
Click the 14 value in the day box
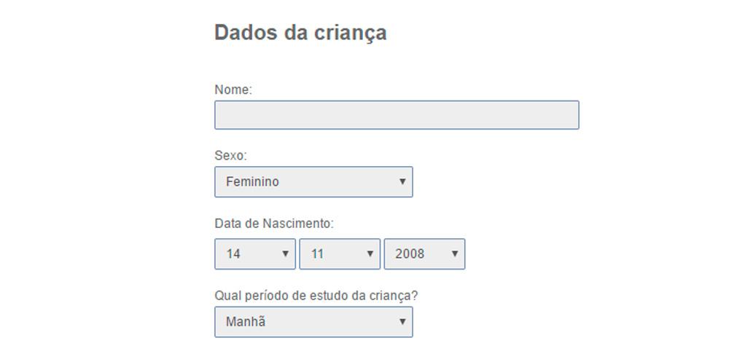[x=233, y=254]
